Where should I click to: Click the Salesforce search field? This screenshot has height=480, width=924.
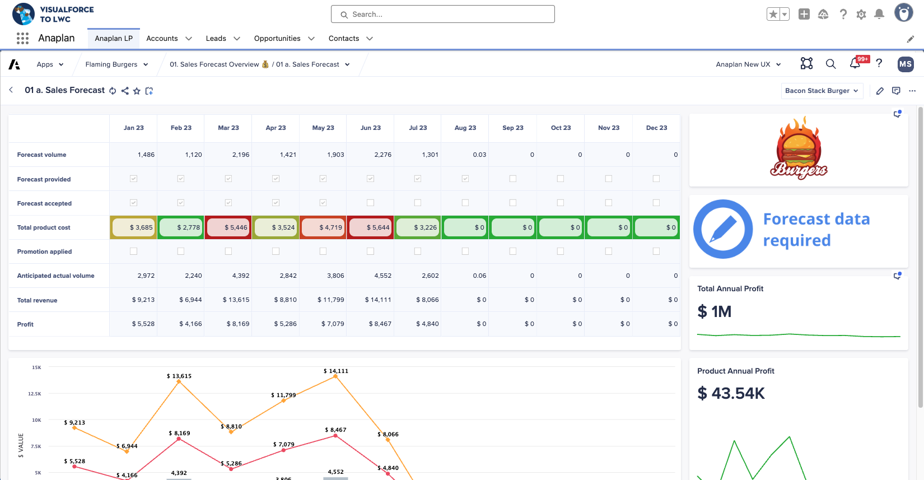[443, 15]
